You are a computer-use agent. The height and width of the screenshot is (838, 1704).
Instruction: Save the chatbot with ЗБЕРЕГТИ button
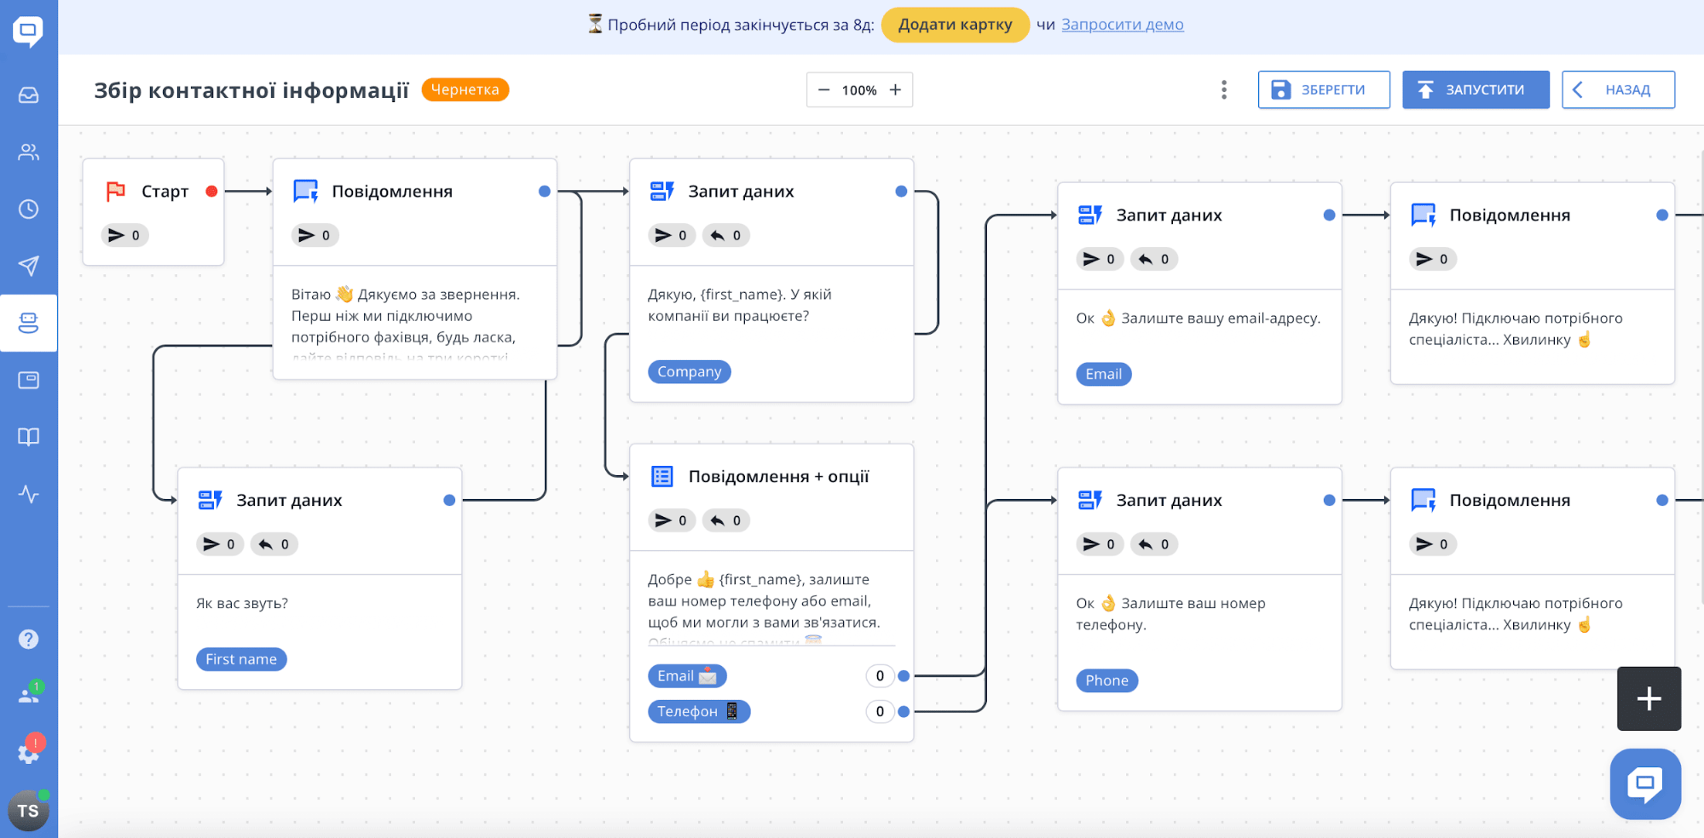click(x=1324, y=90)
